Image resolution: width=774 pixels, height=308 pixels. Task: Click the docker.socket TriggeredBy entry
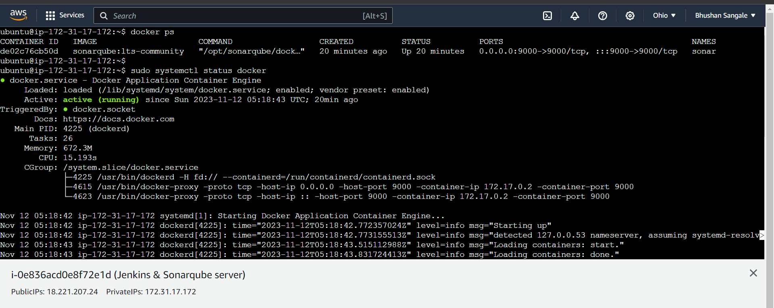point(104,110)
